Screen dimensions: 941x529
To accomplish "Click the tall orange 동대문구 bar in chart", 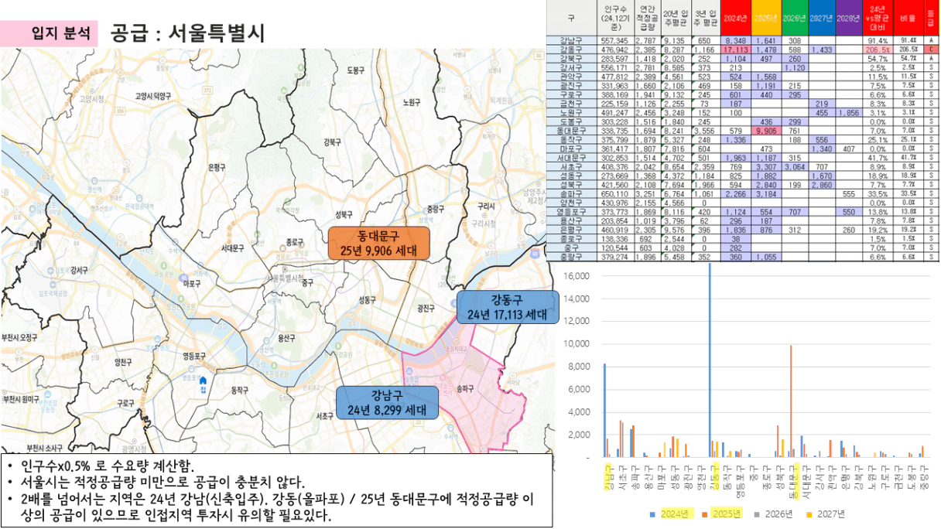I will 791,401.
